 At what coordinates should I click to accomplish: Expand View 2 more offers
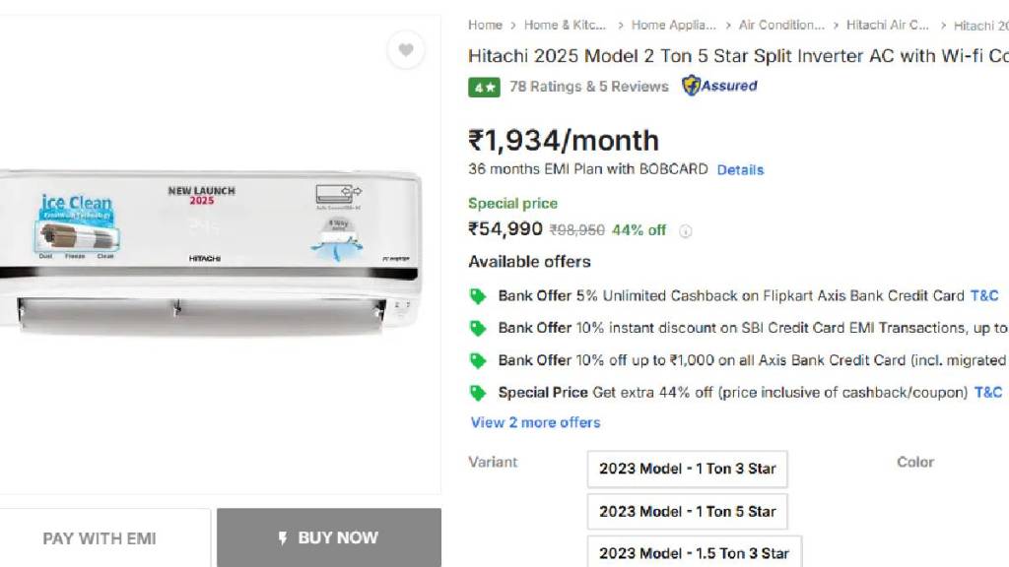tap(535, 422)
